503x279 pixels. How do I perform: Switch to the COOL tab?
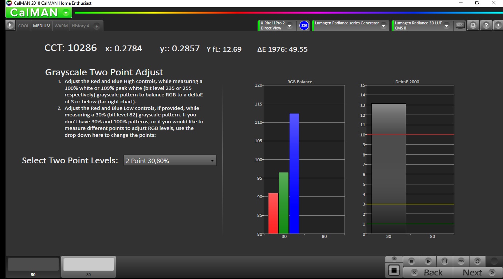click(24, 26)
